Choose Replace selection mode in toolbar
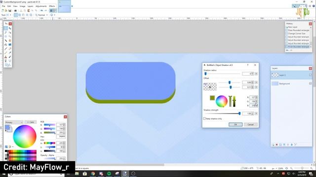Screen dimensions: 316x177 tap(16, 15)
